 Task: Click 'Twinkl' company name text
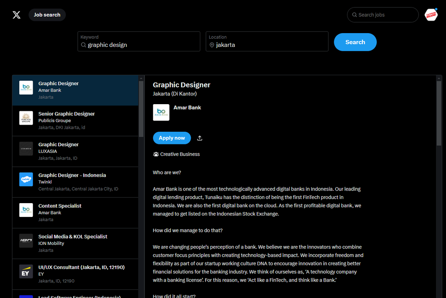coord(45,182)
